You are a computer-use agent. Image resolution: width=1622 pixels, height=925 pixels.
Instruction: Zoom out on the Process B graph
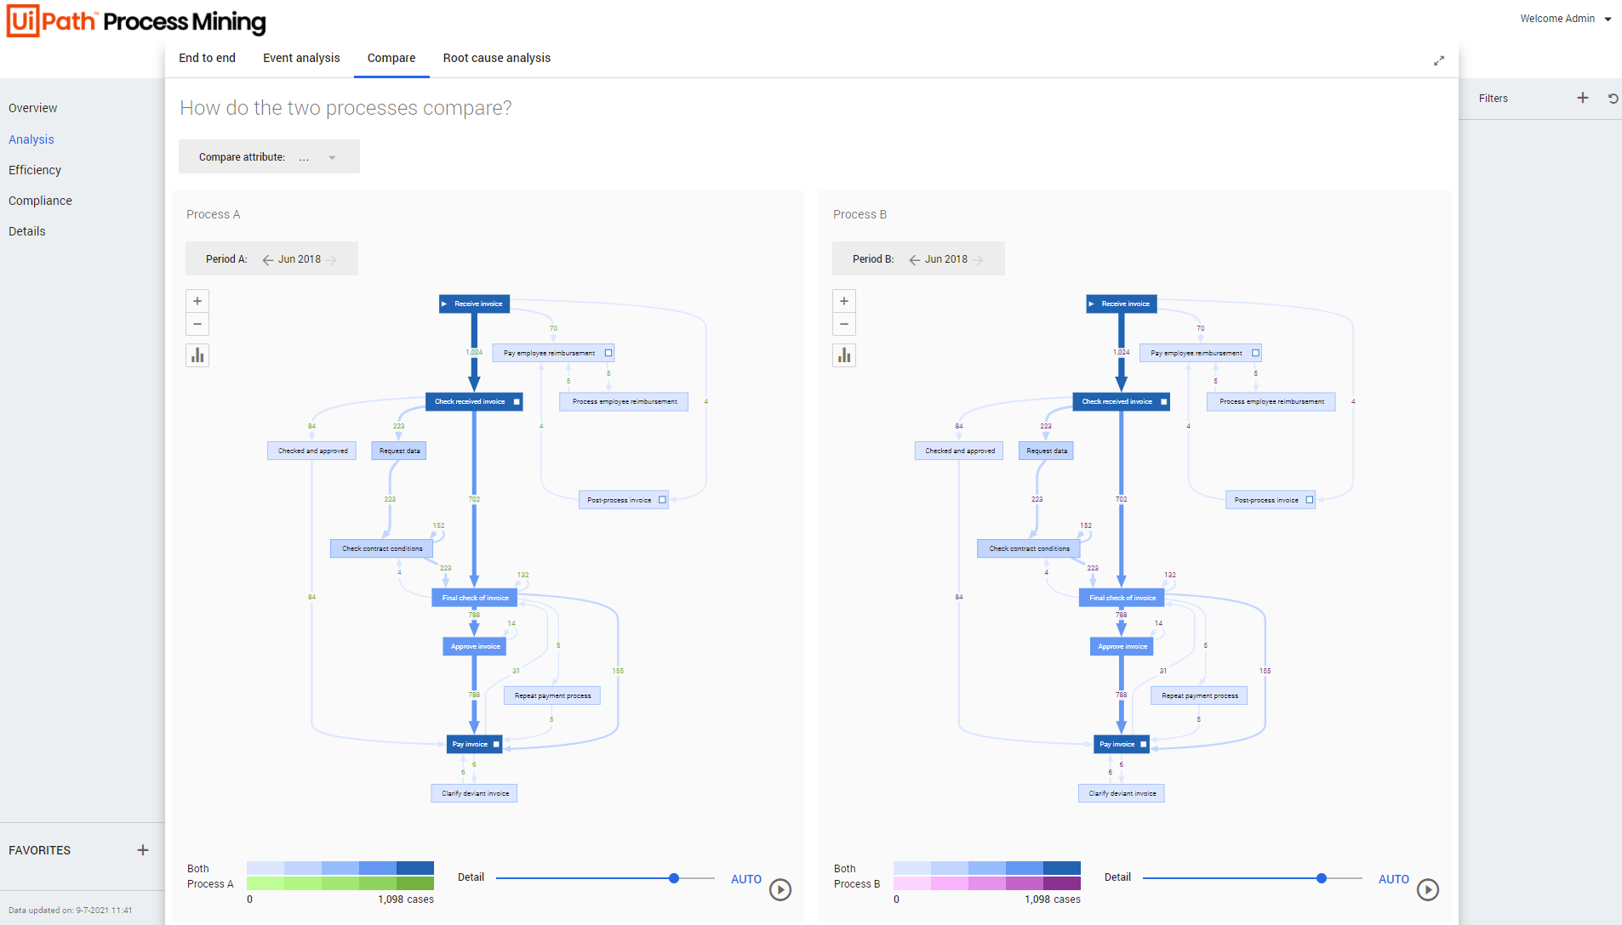tap(844, 324)
